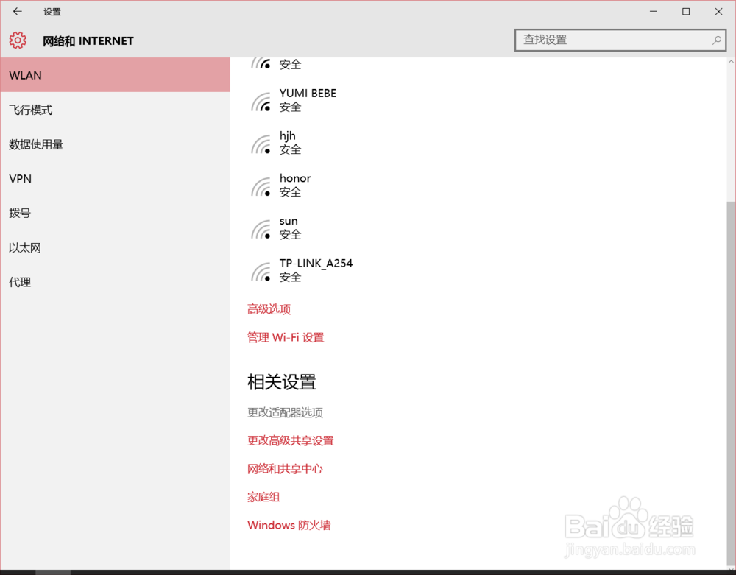Open the 拨号 settings section

[20, 213]
